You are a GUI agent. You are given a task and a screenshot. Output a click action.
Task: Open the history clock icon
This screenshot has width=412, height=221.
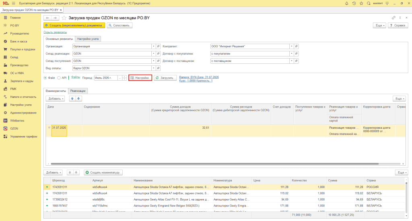point(354,3)
